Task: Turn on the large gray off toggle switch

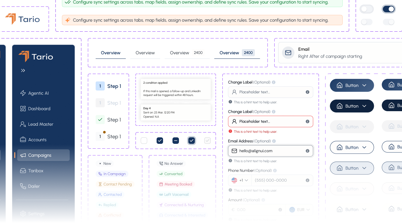Action: (367, 9)
